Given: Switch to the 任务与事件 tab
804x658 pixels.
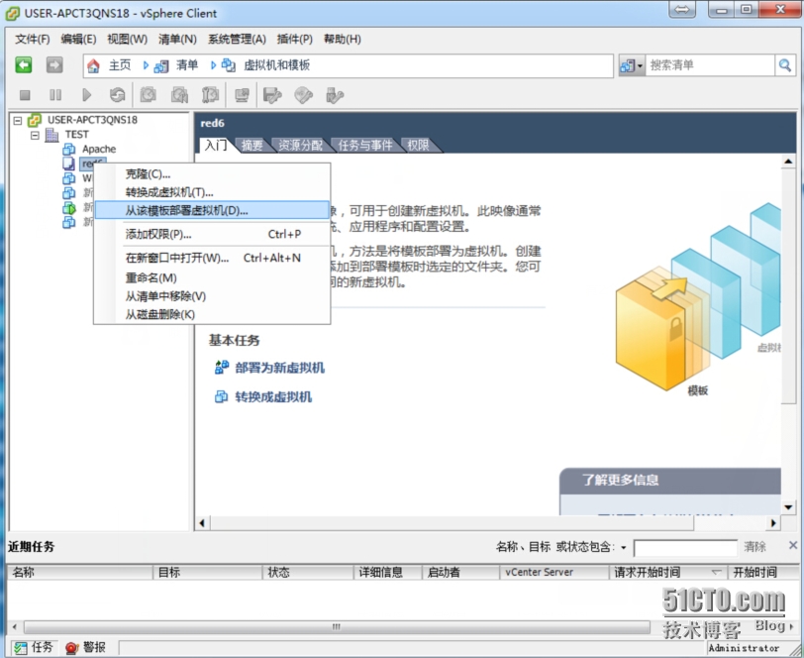Looking at the screenshot, I should [364, 146].
